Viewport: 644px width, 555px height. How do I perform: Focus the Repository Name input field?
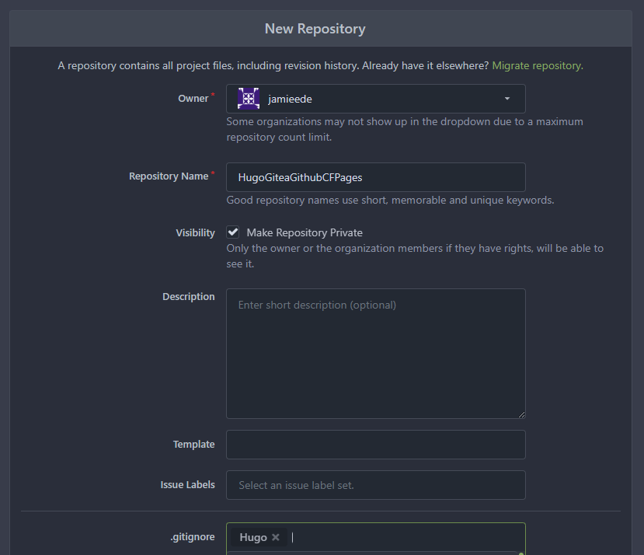[375, 177]
